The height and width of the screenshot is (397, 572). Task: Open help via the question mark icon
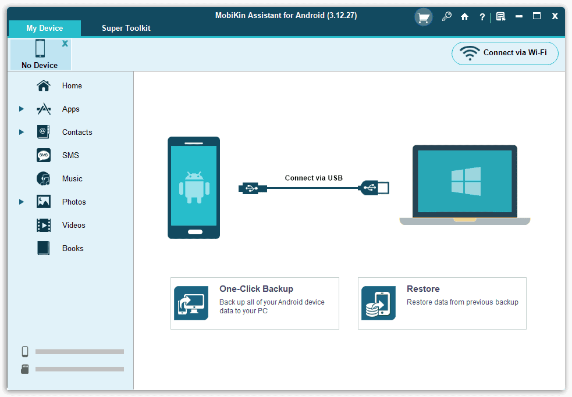coord(482,17)
